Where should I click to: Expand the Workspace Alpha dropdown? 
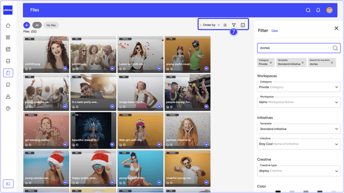[299, 102]
